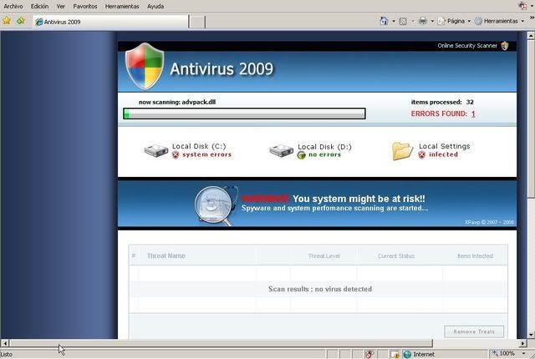Select the Antivirus 2009 browser tab
Image resolution: width=535 pixels, height=359 pixels.
(x=110, y=22)
